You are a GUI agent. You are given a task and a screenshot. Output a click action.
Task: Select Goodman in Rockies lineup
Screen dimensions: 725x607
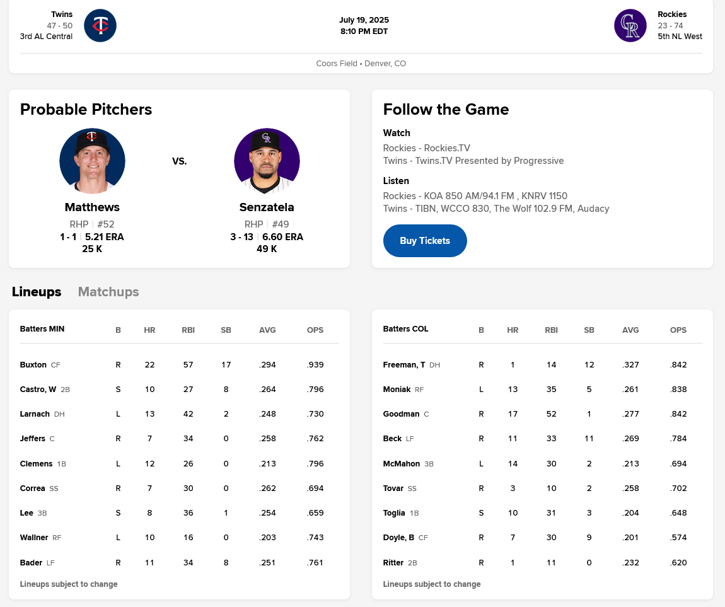[401, 414]
